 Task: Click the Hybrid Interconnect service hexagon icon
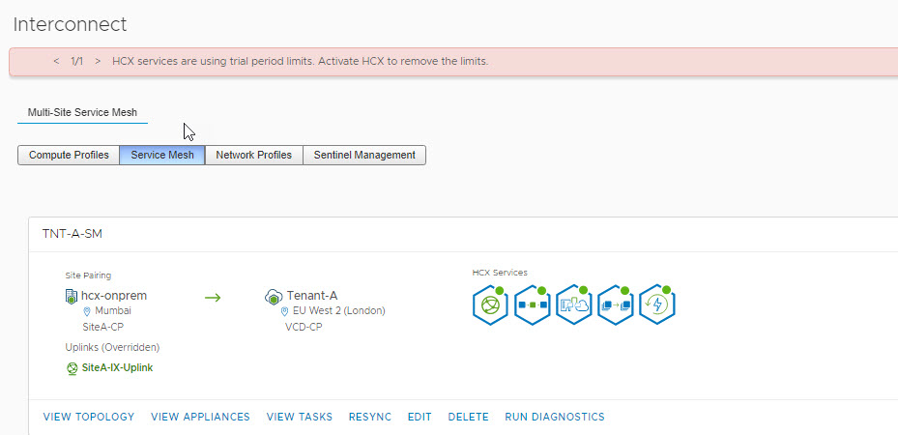[491, 304]
